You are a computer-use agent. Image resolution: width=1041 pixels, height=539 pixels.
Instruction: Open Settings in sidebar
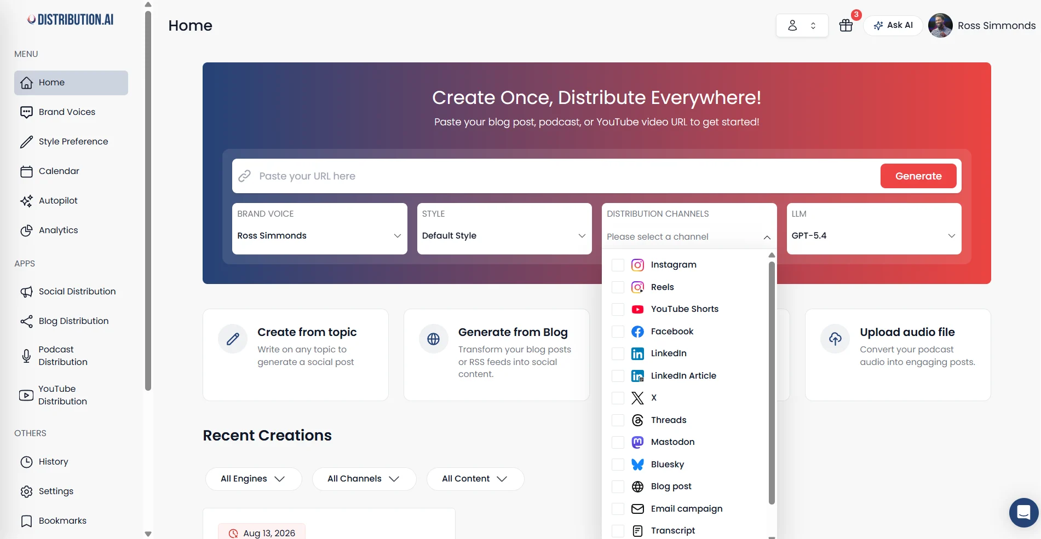[71, 491]
